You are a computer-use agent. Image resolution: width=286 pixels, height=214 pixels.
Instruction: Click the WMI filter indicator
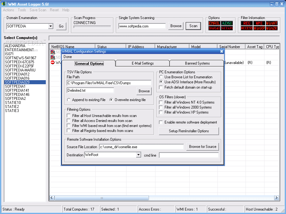[259, 23]
